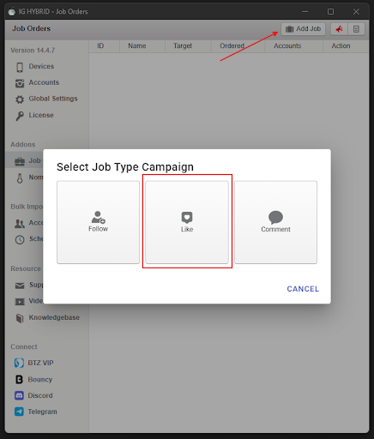Click the Comment speech bubble icon
Screen dimensions: 374x439
[275, 218]
